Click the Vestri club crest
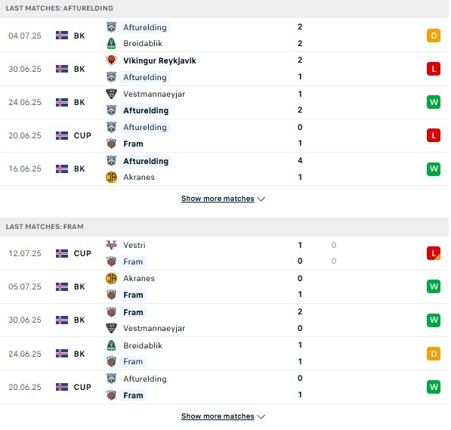This screenshot has height=430, width=451. (111, 245)
